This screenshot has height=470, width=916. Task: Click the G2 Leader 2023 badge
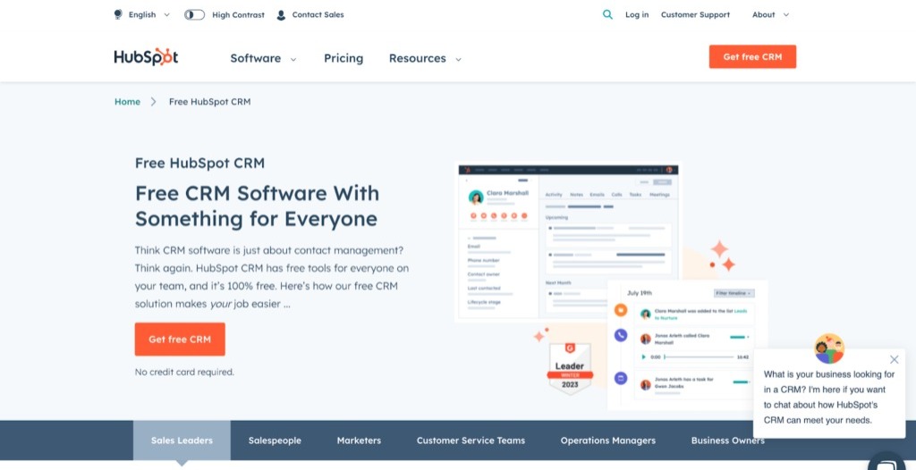pos(570,367)
